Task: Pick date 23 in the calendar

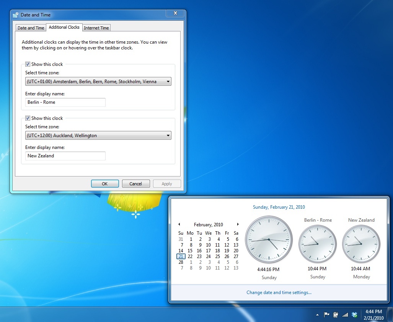Action: (x=199, y=256)
